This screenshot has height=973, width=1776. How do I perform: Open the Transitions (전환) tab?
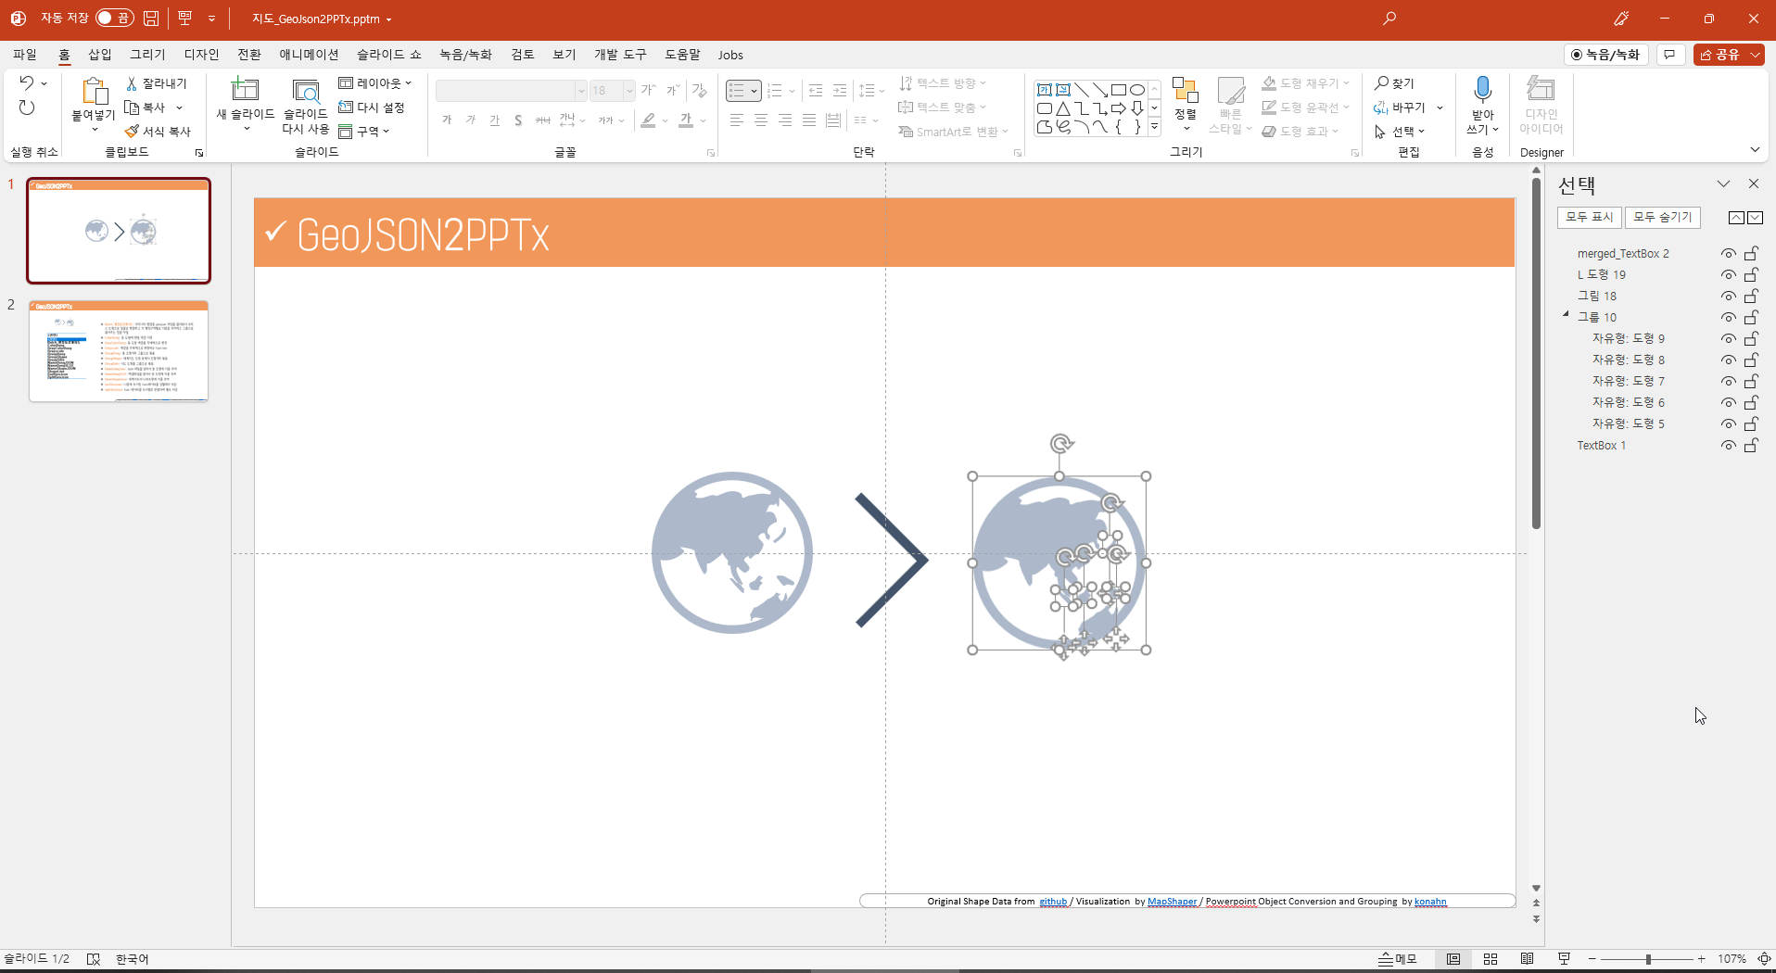coord(249,55)
